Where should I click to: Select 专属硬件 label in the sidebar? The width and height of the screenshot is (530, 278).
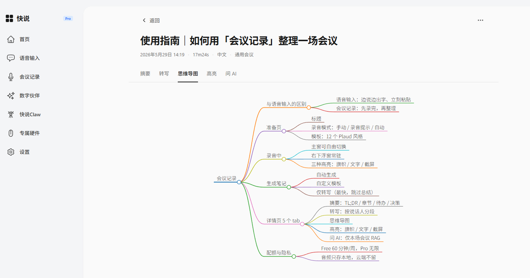tap(30, 133)
